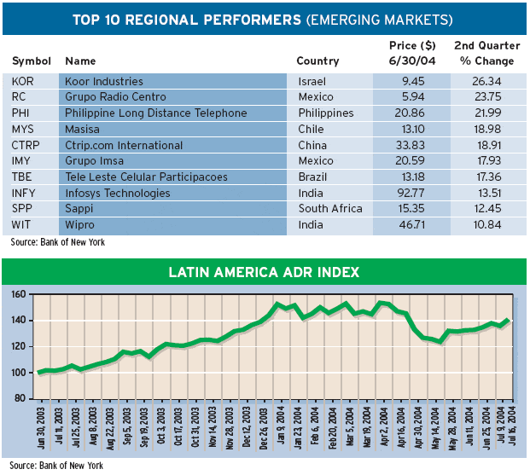Click the 46.71 price value
The width and height of the screenshot is (530, 475).
coord(412,224)
